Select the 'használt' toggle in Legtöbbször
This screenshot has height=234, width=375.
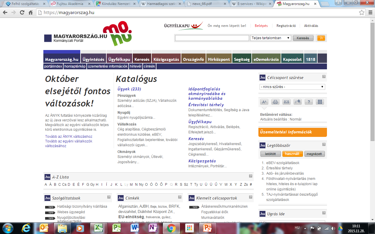(292, 154)
